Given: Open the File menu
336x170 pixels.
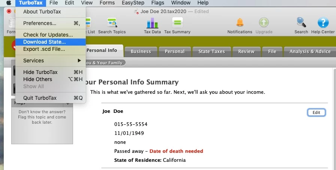Looking at the screenshot, I should (x=54, y=3).
